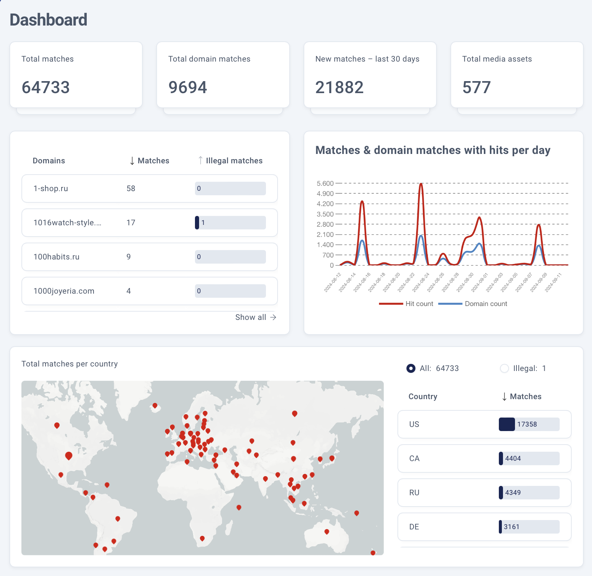Click the map pin near Papua New Guinea
This screenshot has height=576, width=592.
pos(356,513)
